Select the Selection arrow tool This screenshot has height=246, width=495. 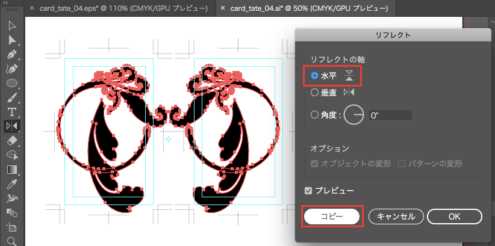11,25
